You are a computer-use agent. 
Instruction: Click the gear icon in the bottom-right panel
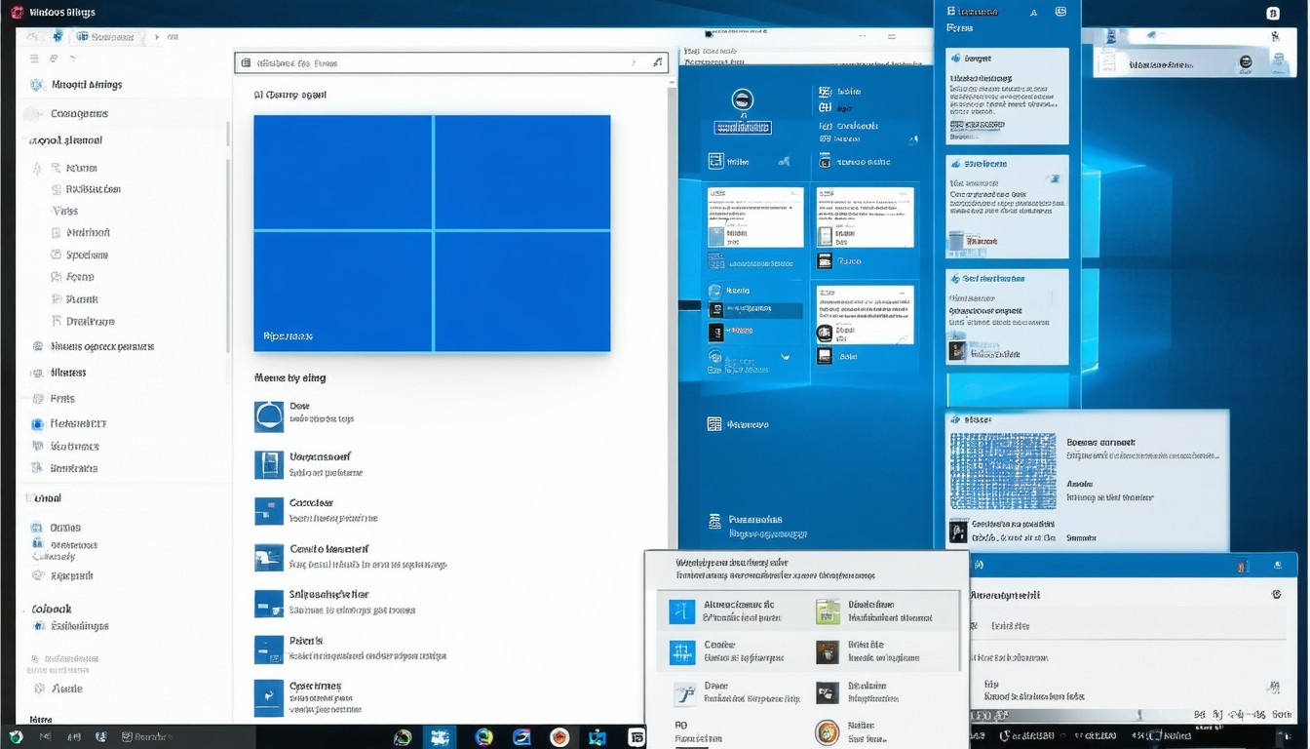pos(1276,594)
